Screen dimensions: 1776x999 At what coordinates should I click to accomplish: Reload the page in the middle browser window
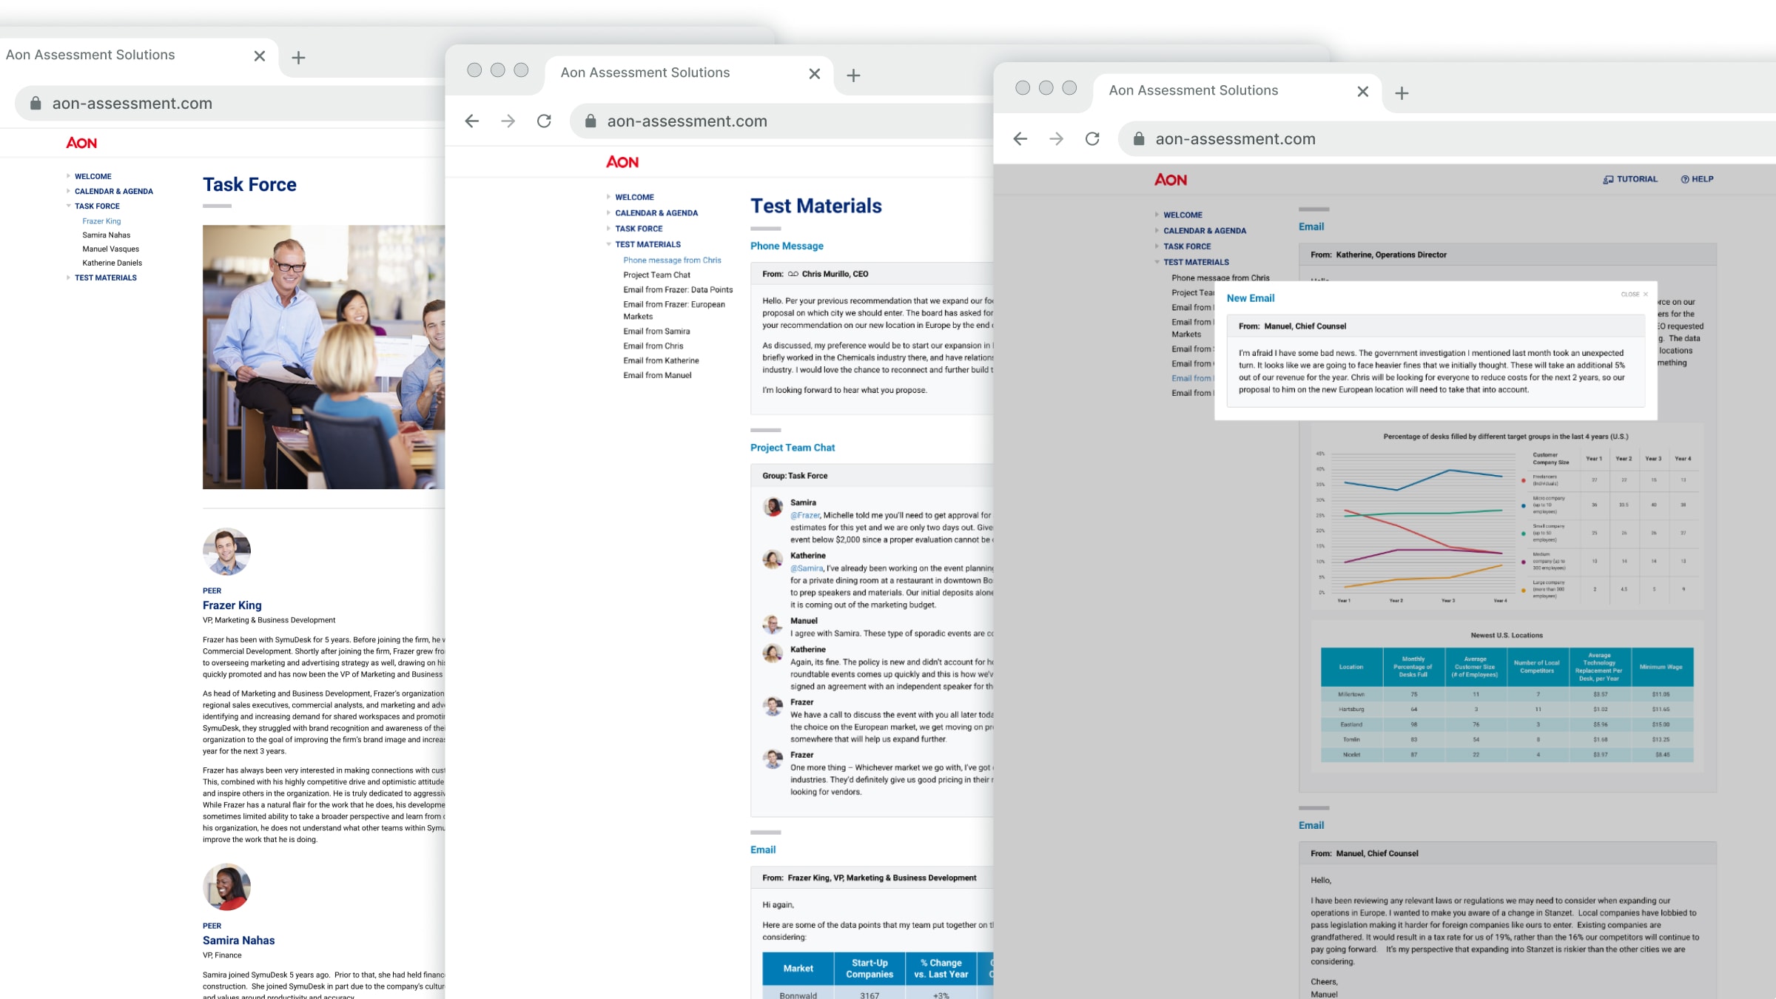(544, 121)
